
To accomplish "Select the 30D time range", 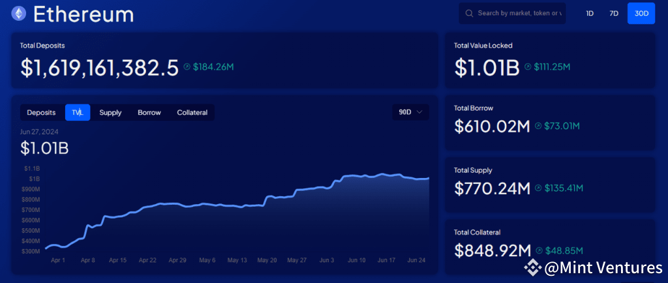I will [x=641, y=13].
